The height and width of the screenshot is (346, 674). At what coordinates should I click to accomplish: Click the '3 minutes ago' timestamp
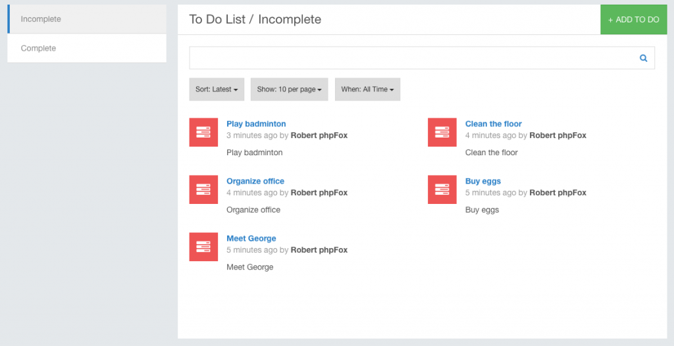pos(252,136)
